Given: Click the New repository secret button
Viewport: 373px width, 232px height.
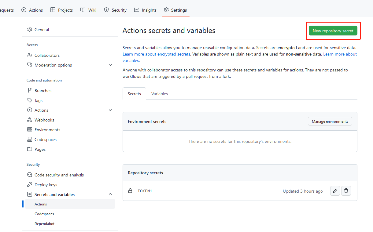Looking at the screenshot, I should 333,31.
